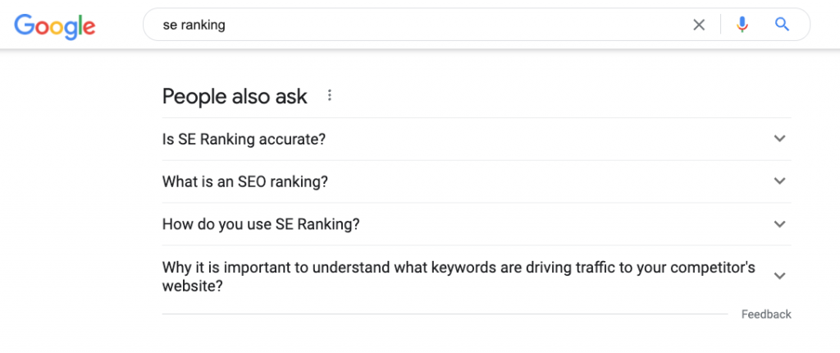Click the Feedback link
This screenshot has height=353, width=840.
pyautogui.click(x=766, y=314)
